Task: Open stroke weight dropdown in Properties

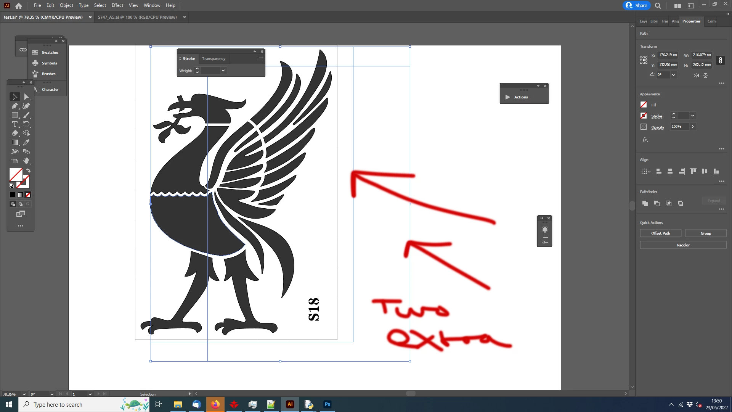Action: 693,116
